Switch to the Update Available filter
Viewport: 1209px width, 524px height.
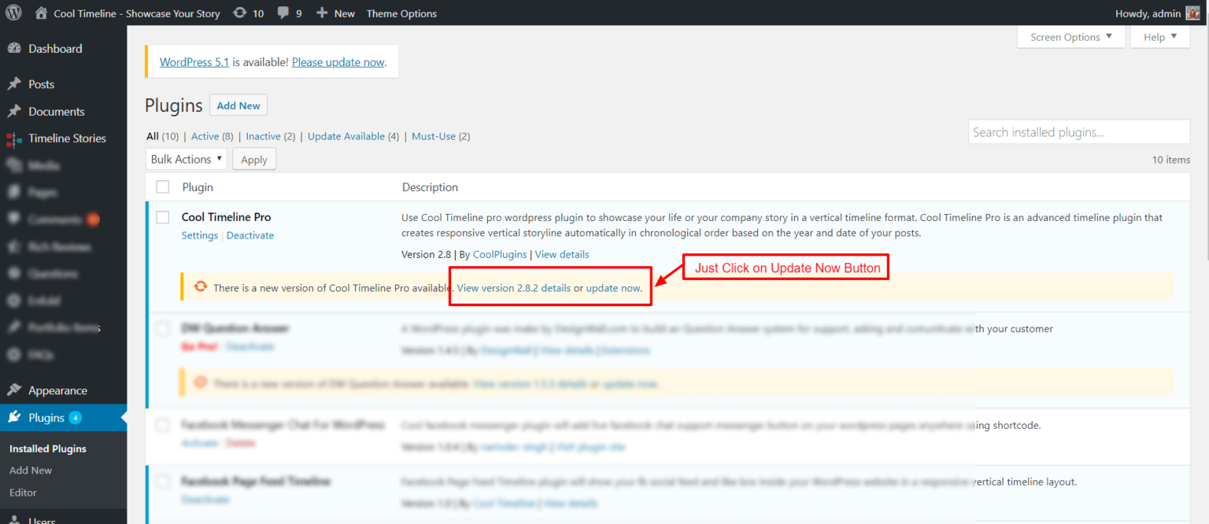pyautogui.click(x=346, y=135)
